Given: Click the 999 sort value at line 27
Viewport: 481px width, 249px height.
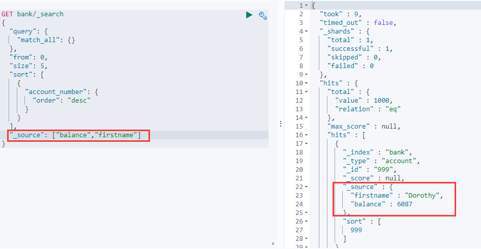Looking at the screenshot, I should (356, 230).
